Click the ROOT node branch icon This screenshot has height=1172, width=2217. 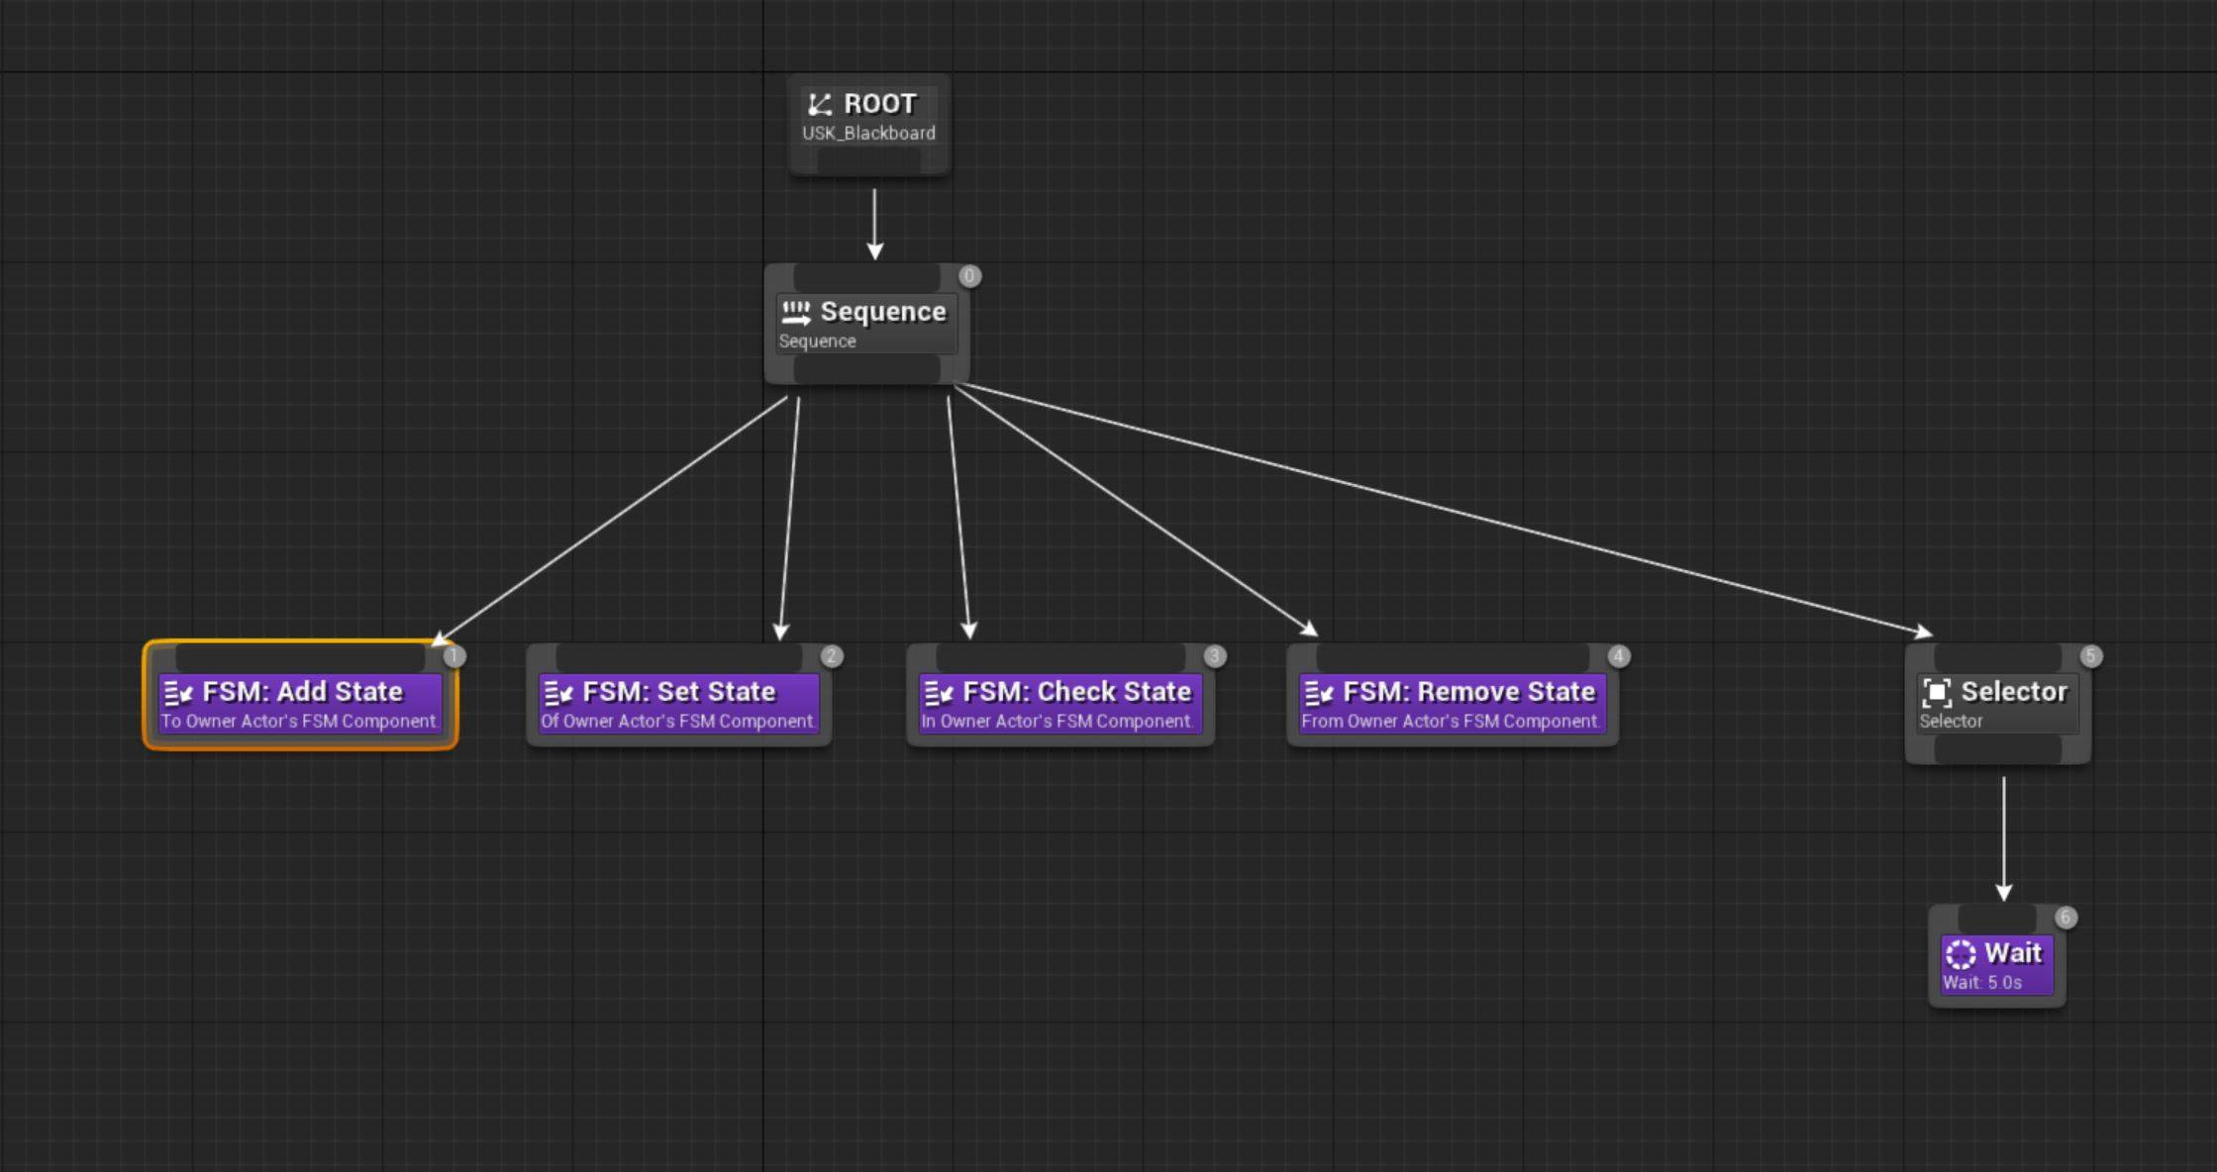(x=820, y=104)
